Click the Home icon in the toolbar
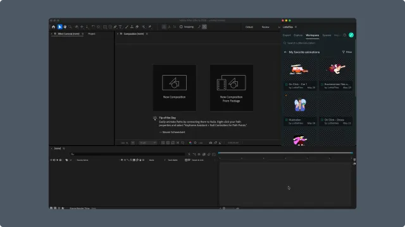405x227 pixels. tap(53, 26)
